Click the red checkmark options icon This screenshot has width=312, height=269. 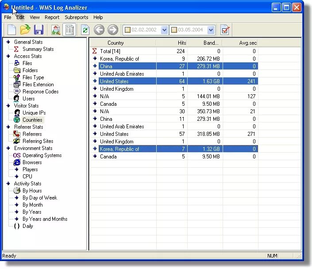(225, 30)
